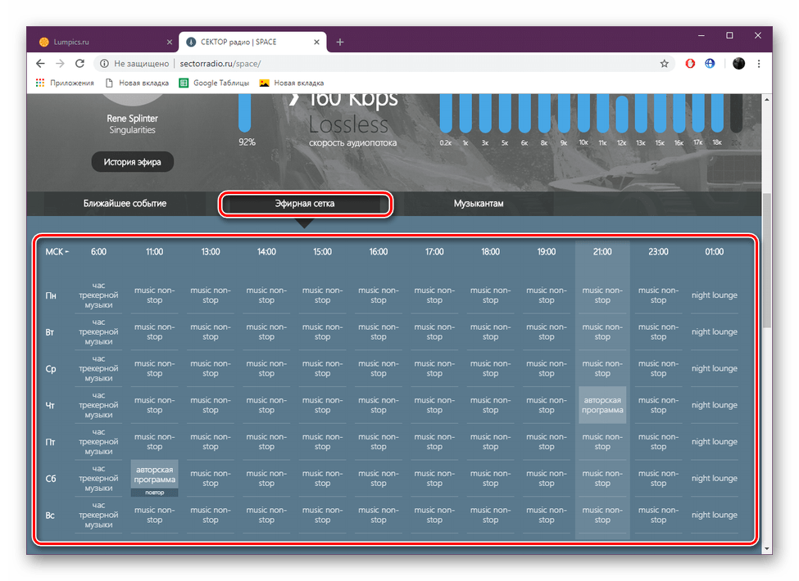Click Rene Splinter artist name
The image size is (799, 581).
132,119
